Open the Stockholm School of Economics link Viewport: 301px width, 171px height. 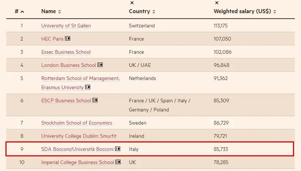(x=77, y=123)
